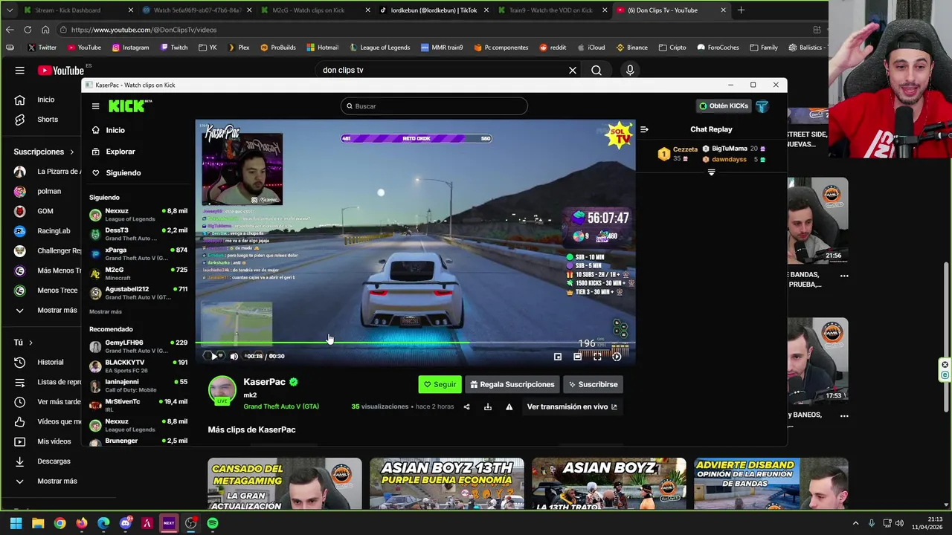Open MrStivenTc recommended channel
This screenshot has height=535, width=952.
(138, 405)
